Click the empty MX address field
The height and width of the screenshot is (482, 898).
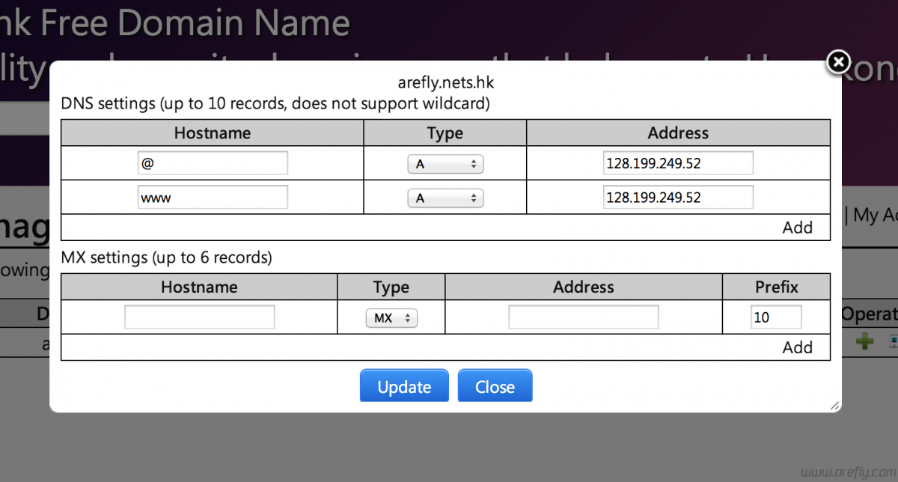tap(584, 317)
